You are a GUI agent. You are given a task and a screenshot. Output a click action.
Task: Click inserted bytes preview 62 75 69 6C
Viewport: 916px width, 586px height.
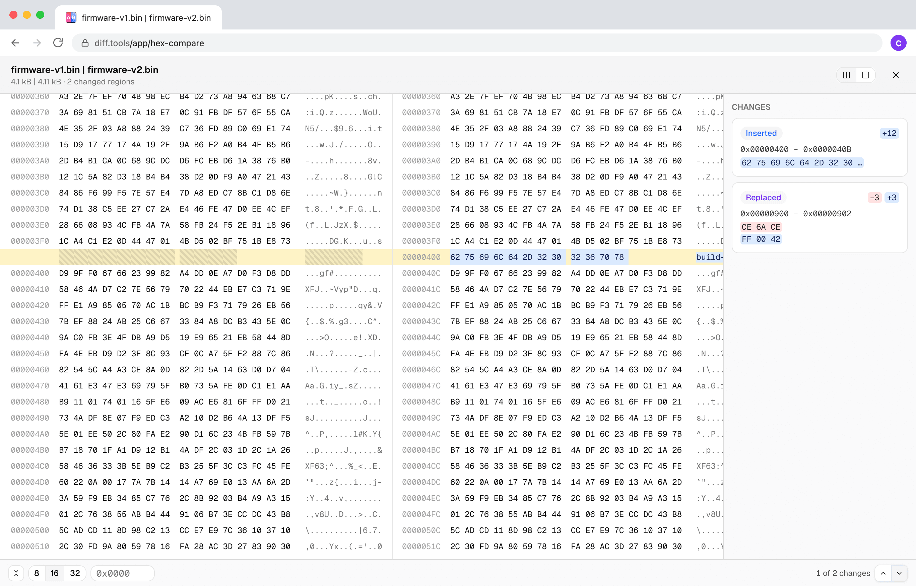pyautogui.click(x=801, y=163)
